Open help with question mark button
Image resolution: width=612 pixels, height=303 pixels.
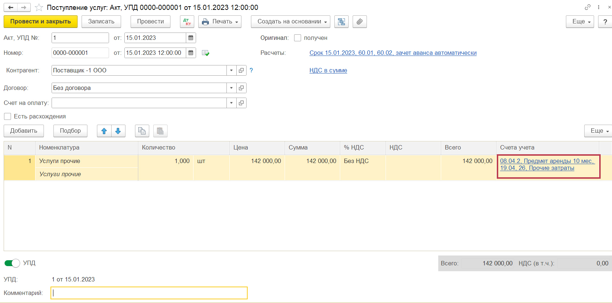click(605, 22)
